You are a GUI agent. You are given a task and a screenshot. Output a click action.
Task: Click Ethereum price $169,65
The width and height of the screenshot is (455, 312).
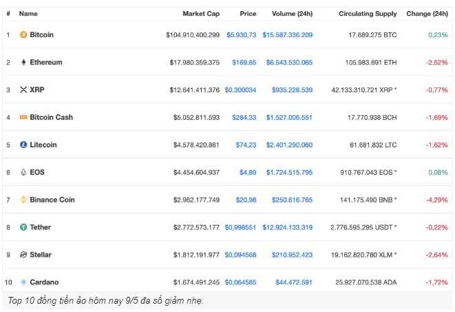click(x=244, y=63)
